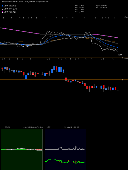Click the chart title mentioning KTCC MunafaSutra.com
The width and height of the screenshot is (128, 170).
pyautogui.click(x=25, y=2)
